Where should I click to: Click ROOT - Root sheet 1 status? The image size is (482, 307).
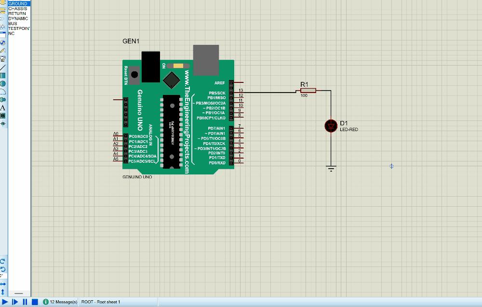click(x=101, y=302)
